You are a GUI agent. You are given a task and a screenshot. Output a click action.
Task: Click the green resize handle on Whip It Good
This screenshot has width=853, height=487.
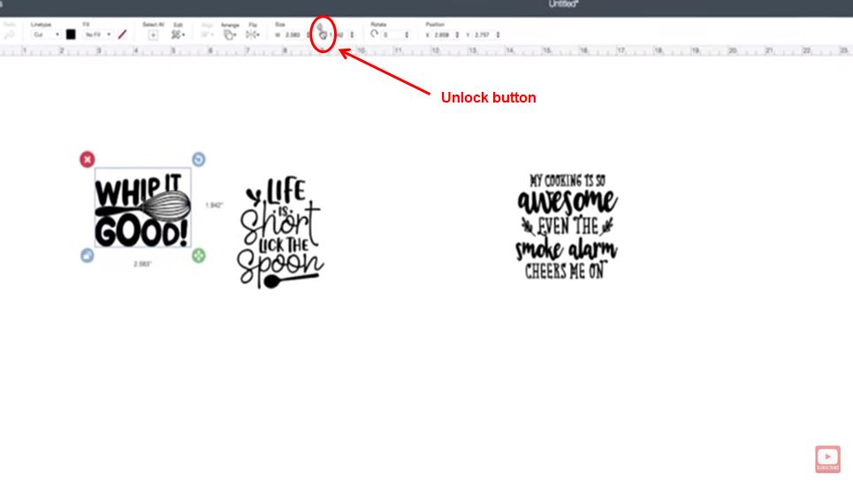pos(199,255)
